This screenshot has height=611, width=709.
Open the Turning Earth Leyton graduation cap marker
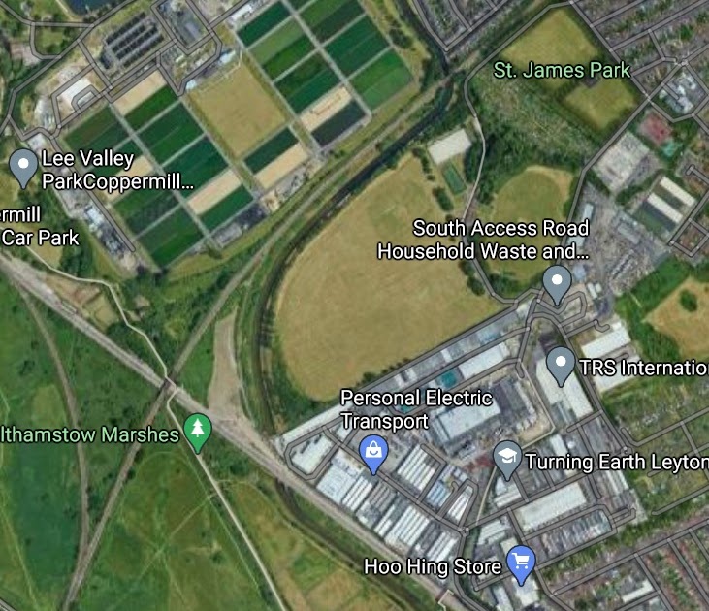[x=507, y=460]
